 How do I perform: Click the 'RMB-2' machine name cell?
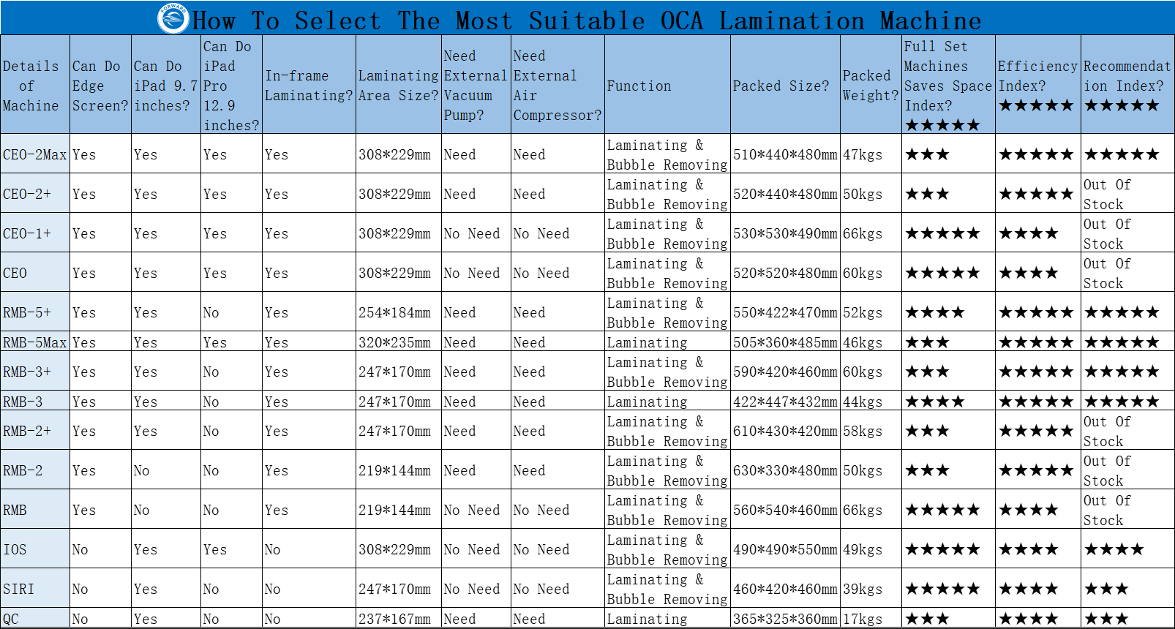click(35, 470)
